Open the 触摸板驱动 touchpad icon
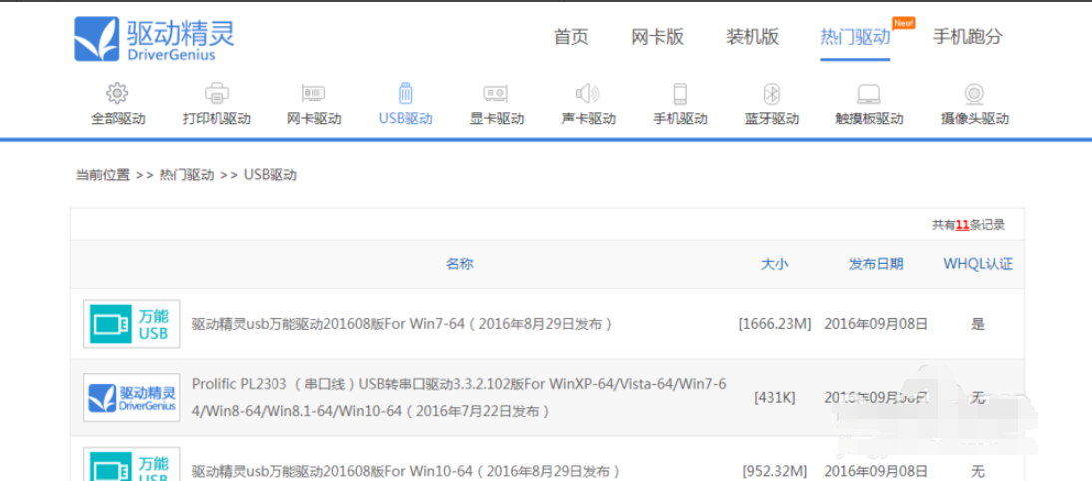The image size is (1092, 481). (869, 94)
